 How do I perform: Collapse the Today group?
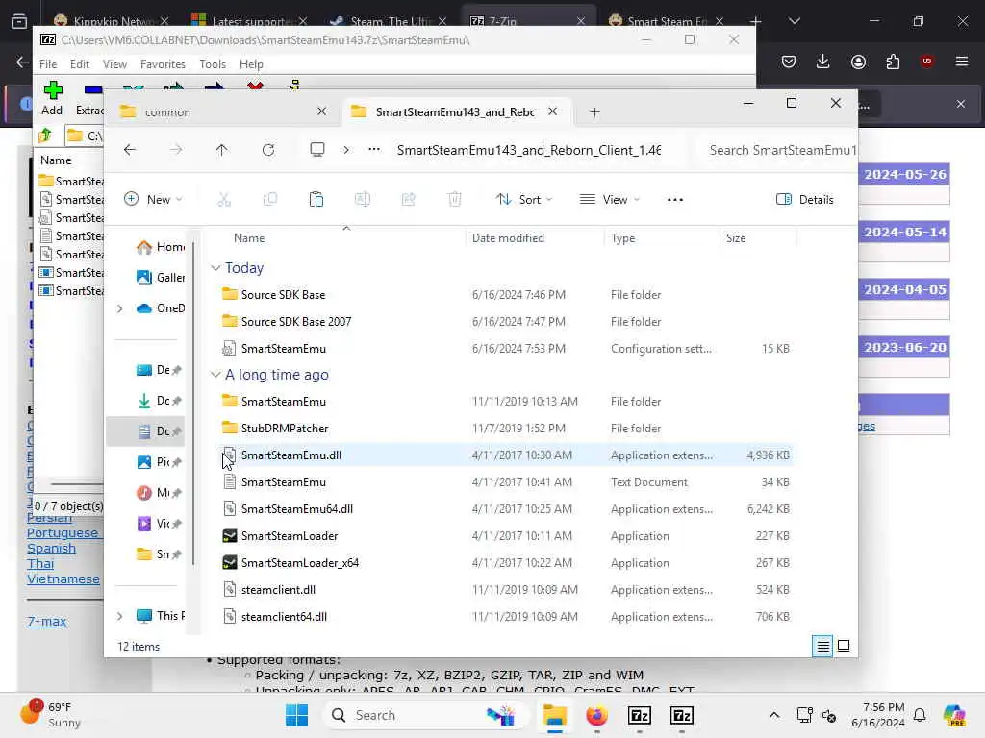(x=215, y=268)
